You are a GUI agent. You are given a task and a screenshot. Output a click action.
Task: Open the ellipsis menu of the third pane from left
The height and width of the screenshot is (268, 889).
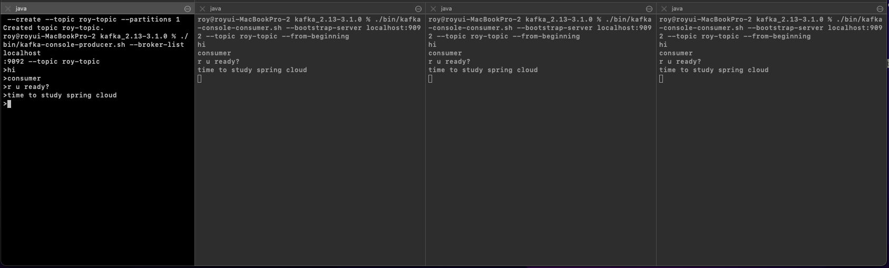tap(649, 9)
